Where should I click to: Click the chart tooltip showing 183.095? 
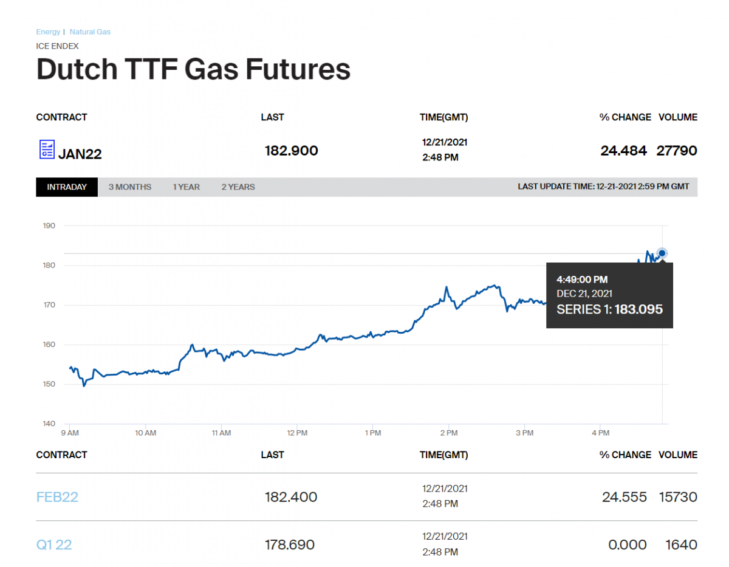click(609, 295)
